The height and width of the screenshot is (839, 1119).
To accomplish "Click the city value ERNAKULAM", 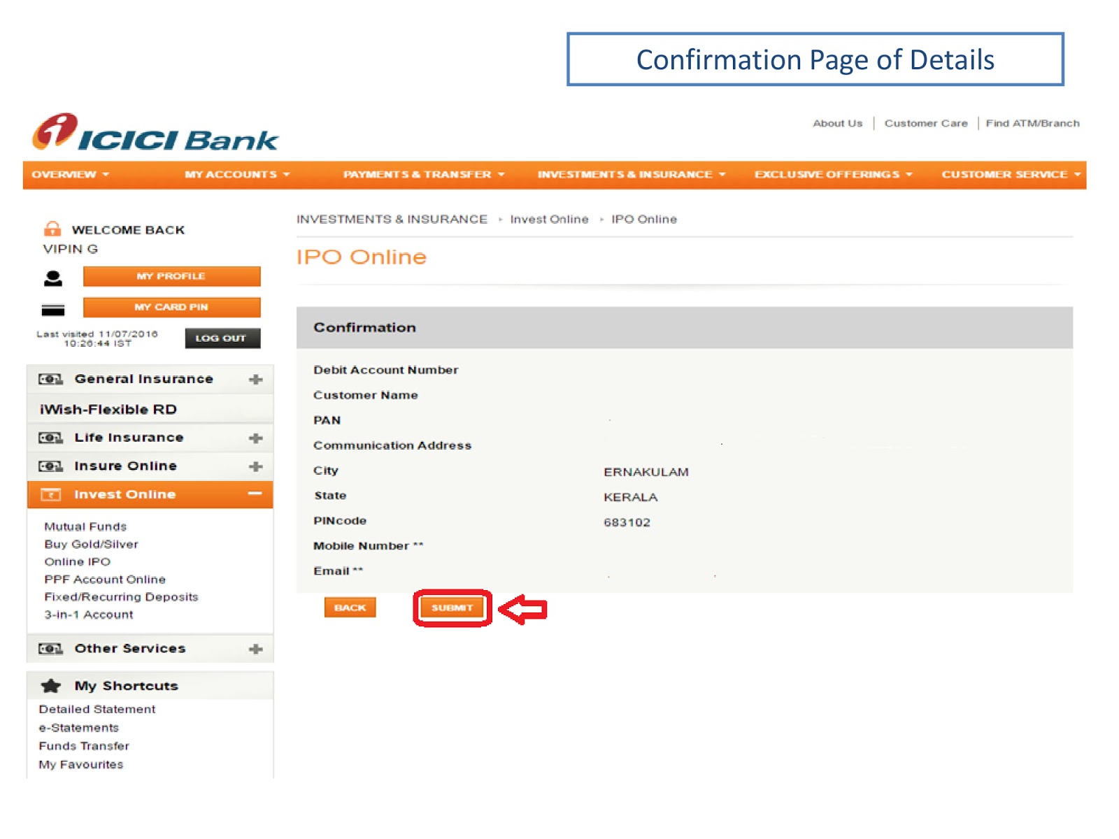I will click(646, 472).
